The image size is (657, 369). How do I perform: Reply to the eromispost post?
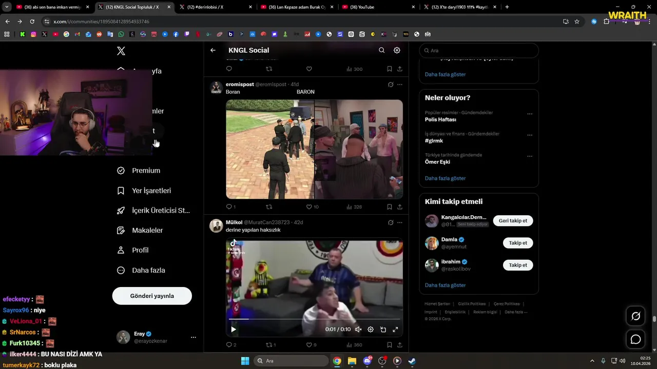tap(229, 207)
